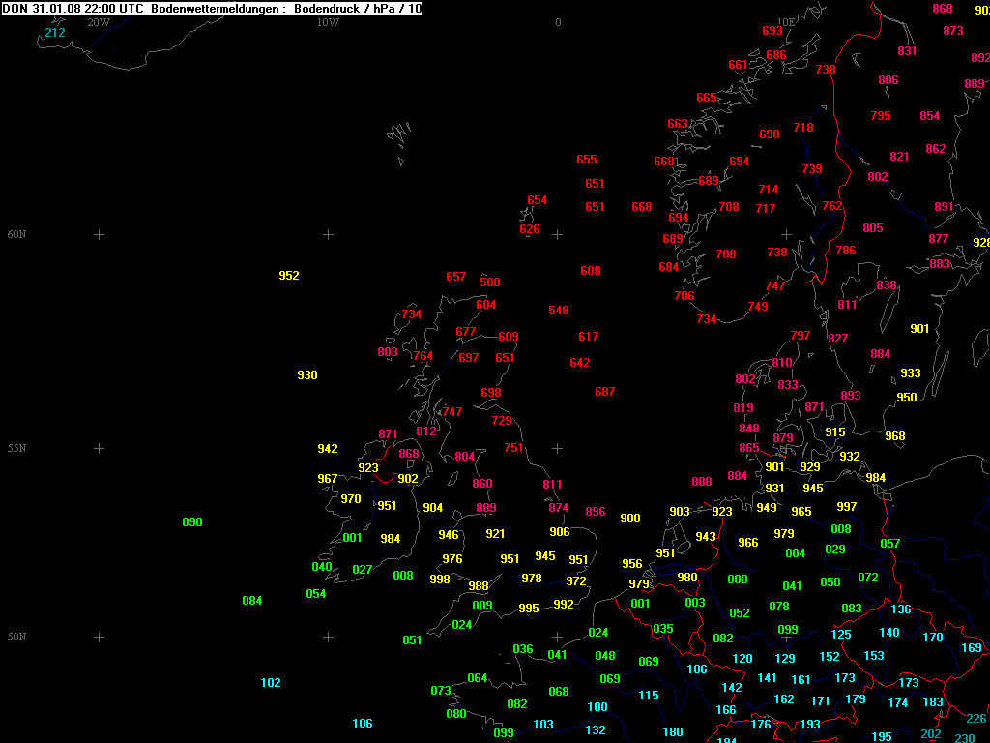
Task: Click the 10W longitude label
Action: click(x=328, y=22)
